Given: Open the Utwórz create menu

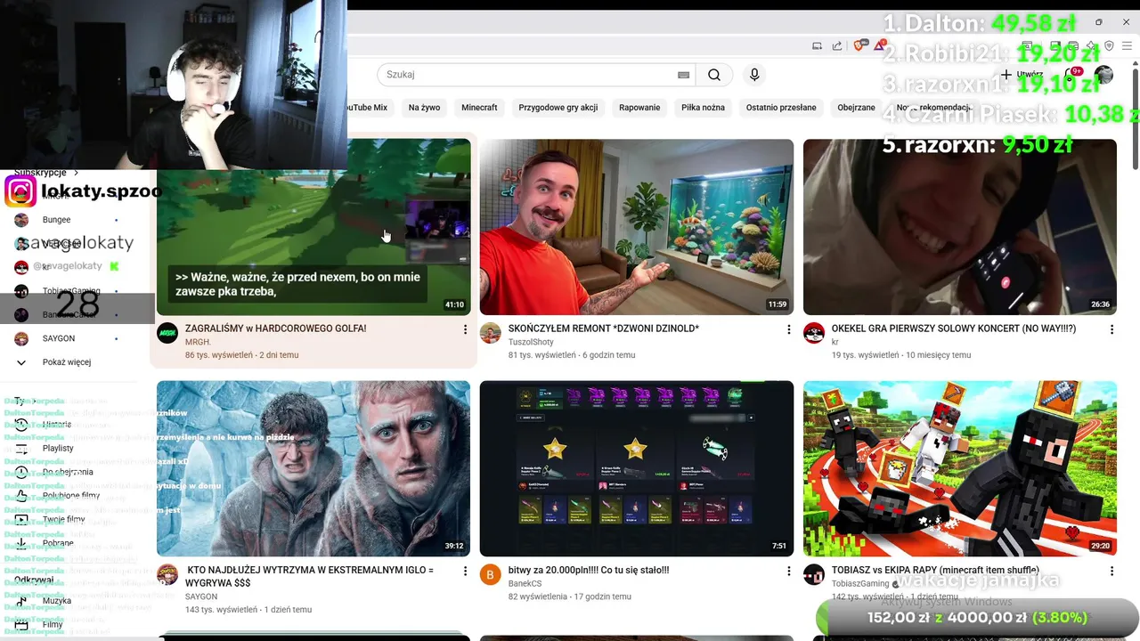Looking at the screenshot, I should click(1022, 75).
